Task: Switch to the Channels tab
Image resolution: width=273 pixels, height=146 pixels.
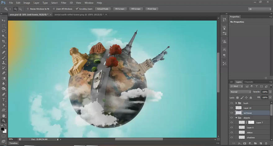Action: pyautogui.click(x=248, y=82)
